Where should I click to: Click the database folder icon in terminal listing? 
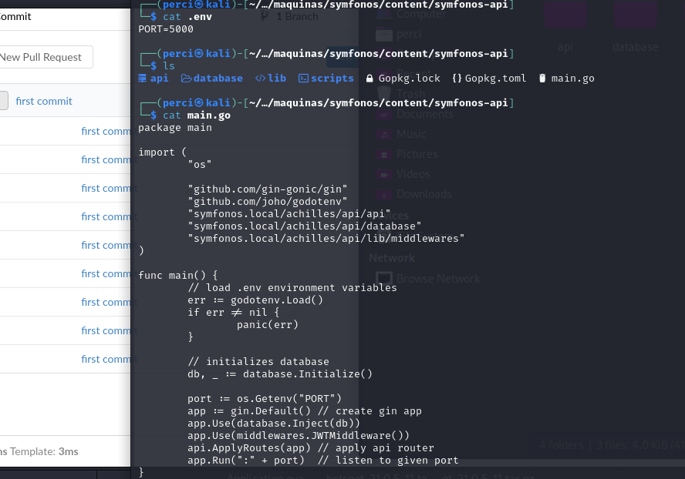point(187,79)
